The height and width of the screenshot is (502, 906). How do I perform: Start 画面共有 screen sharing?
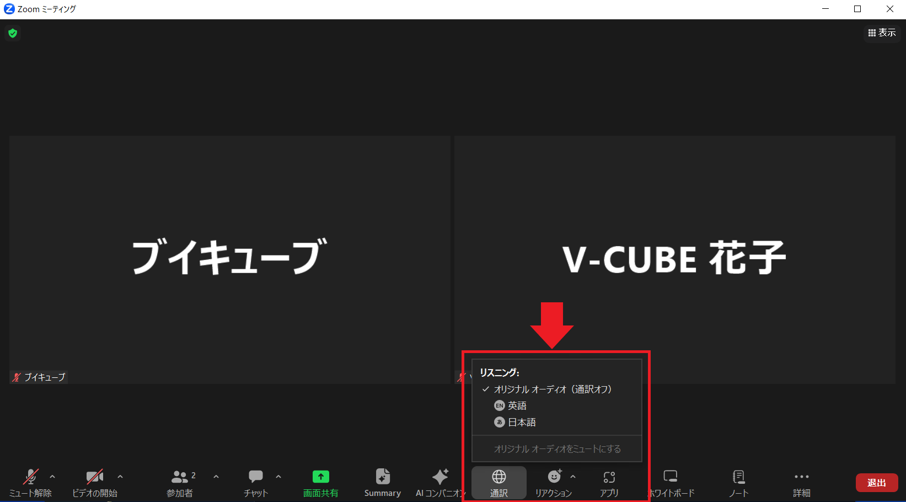coord(321,483)
